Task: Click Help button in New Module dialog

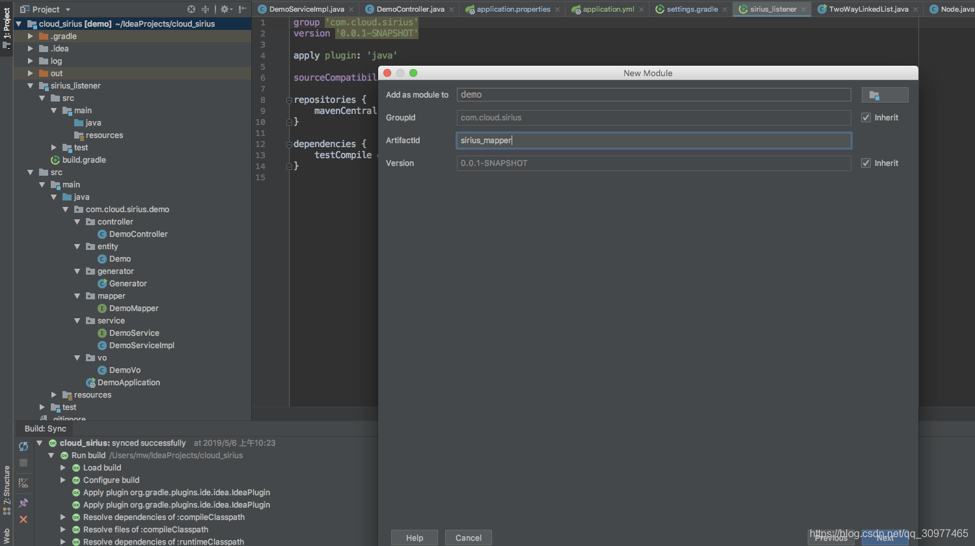Action: [x=415, y=538]
